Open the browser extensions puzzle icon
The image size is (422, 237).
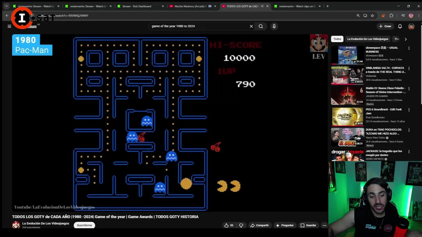[391, 15]
